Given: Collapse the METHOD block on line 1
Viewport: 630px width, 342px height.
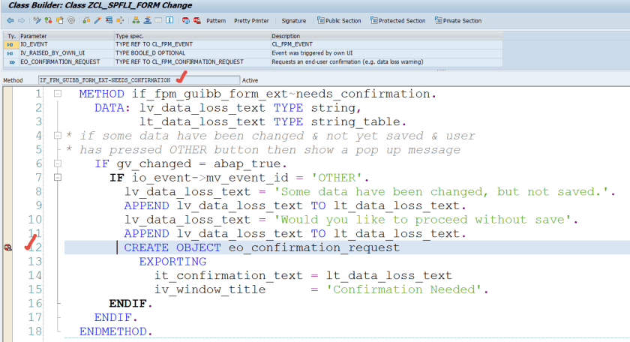Looking at the screenshot, I should (57, 94).
